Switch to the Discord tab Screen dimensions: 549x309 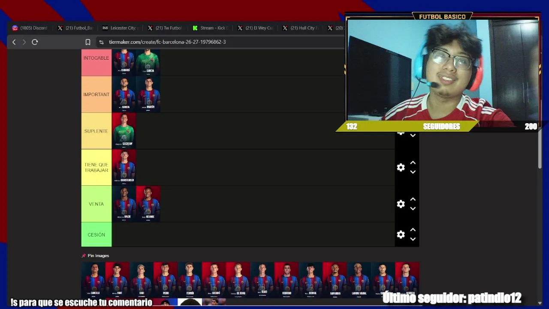click(x=30, y=28)
